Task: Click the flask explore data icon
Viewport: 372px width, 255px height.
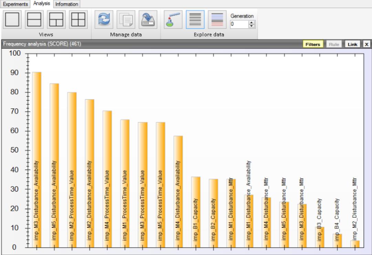Action: 173,20
